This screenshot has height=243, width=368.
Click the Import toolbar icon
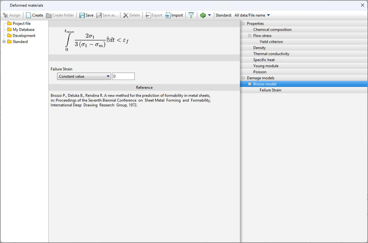click(168, 15)
